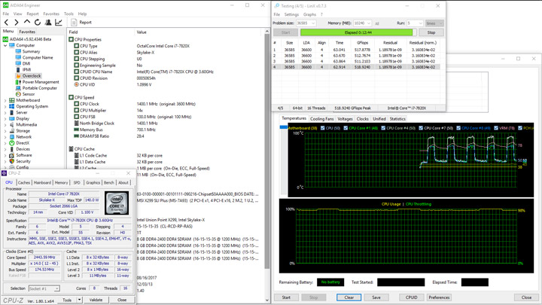
Task: Click the AIDA64 back navigation arrow
Action: click(x=7, y=23)
